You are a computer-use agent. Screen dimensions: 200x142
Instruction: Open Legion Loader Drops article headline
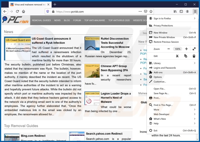tap(116, 98)
